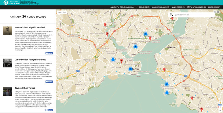Open the Proje Hakkında menu item
Viewport: 223px width, 113px height.
click(x=127, y=7)
